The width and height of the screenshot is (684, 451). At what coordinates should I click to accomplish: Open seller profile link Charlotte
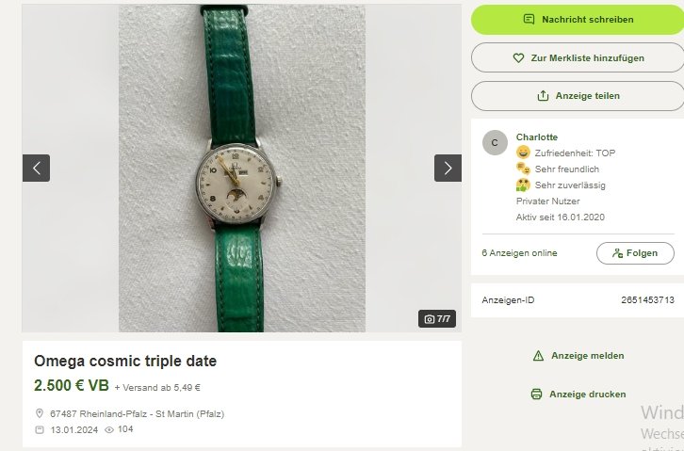tap(537, 137)
